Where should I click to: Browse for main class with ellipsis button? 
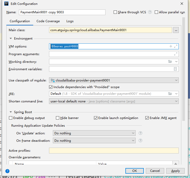[176, 30]
